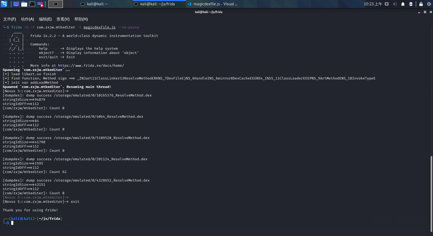Switch to the 'kali@kali: ~/js/frida' taskbar window
The height and width of the screenshot is (236, 433).
coord(159,4)
